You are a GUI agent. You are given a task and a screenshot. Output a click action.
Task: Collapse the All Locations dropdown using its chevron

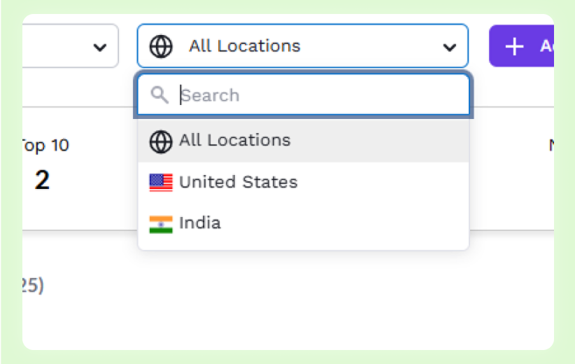tap(449, 48)
